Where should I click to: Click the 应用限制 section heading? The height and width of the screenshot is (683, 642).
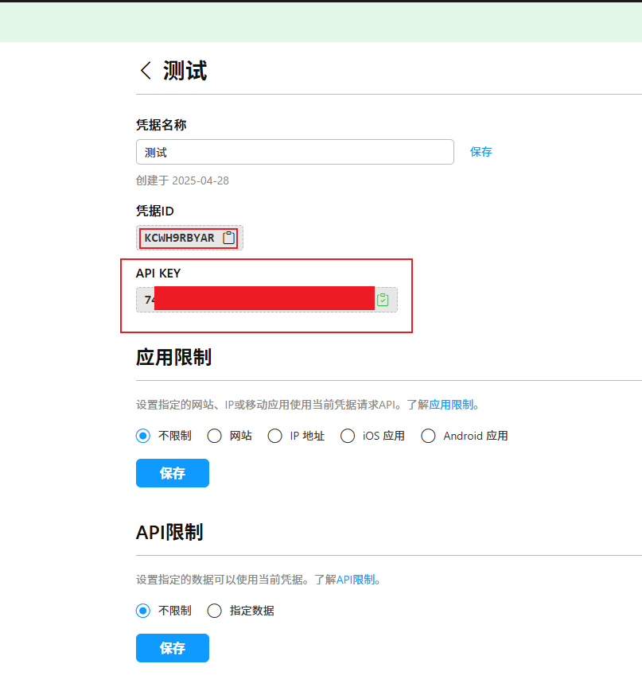pos(174,357)
